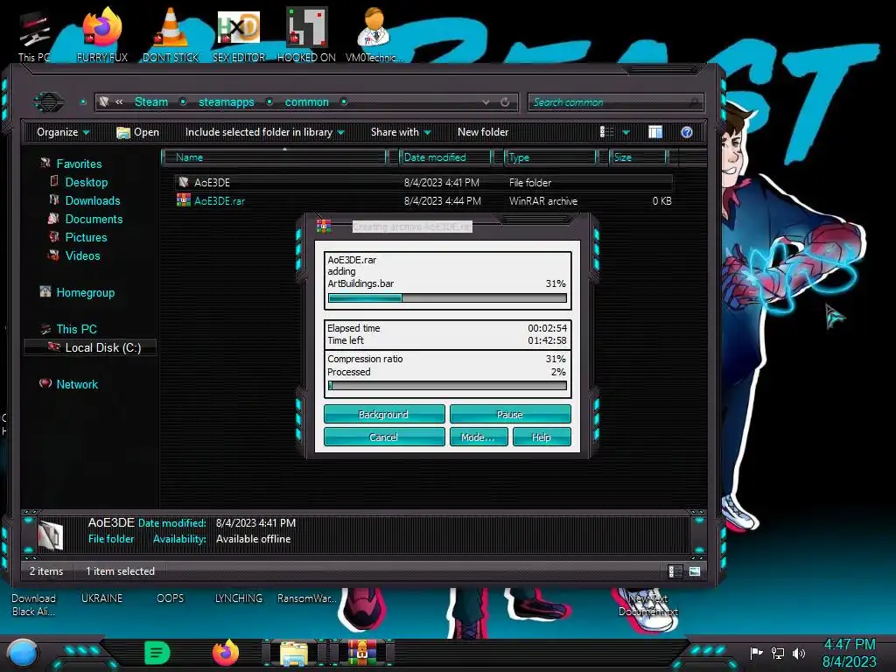Click the AoE3DE folder thumbnail in details pane
The image size is (896, 672).
pos(50,535)
